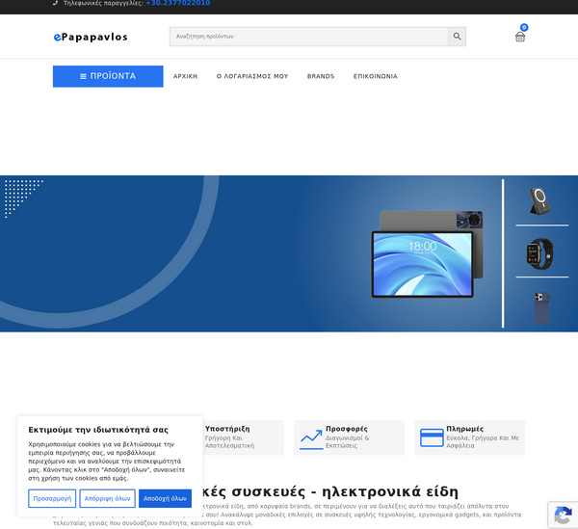Open the ΠΡΟΪΟΝΤΑ products menu
The width and height of the screenshot is (578, 529).
click(x=108, y=76)
